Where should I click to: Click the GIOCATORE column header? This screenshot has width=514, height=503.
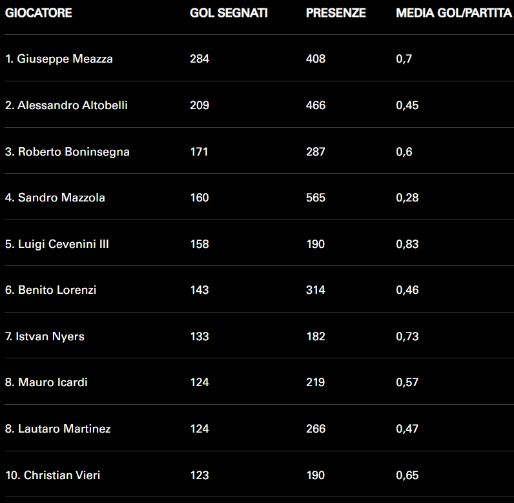pyautogui.click(x=39, y=13)
